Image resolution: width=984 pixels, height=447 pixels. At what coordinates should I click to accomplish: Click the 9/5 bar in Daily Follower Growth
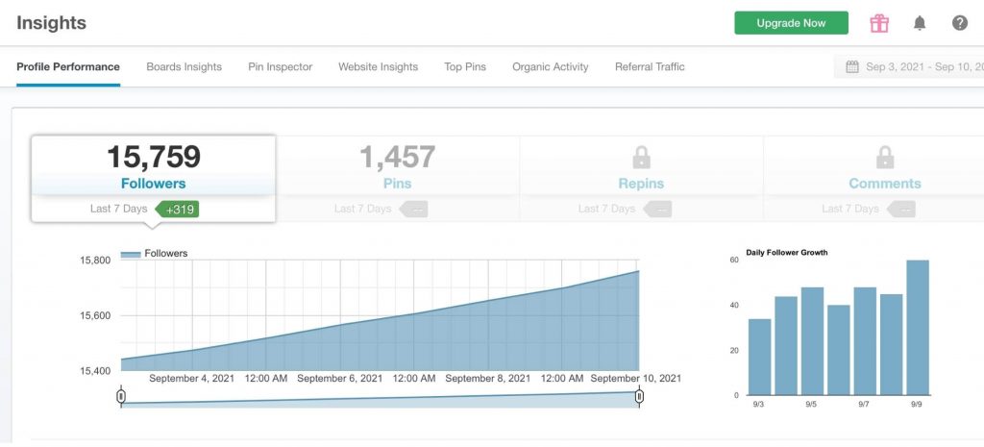point(812,341)
